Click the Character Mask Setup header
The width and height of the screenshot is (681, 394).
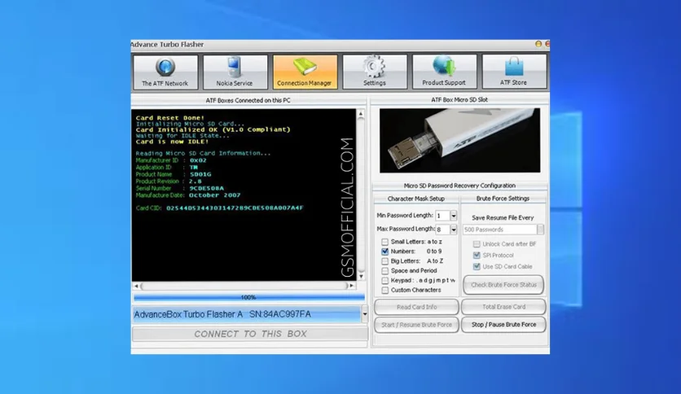[x=416, y=199]
